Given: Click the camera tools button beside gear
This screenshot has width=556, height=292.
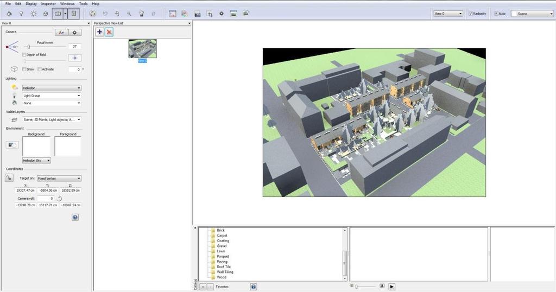Looking at the screenshot, I should pyautogui.click(x=61, y=32).
